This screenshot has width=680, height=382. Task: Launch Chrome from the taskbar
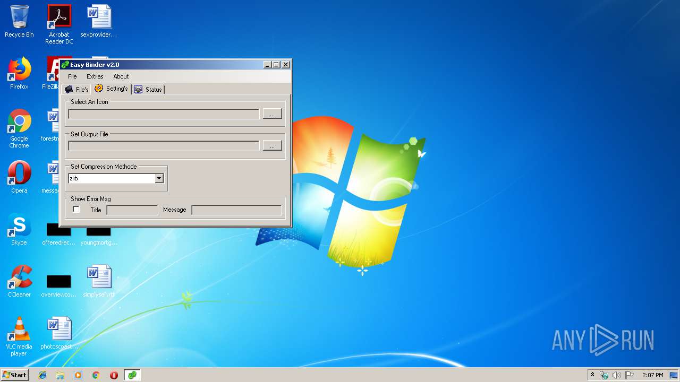tap(96, 375)
